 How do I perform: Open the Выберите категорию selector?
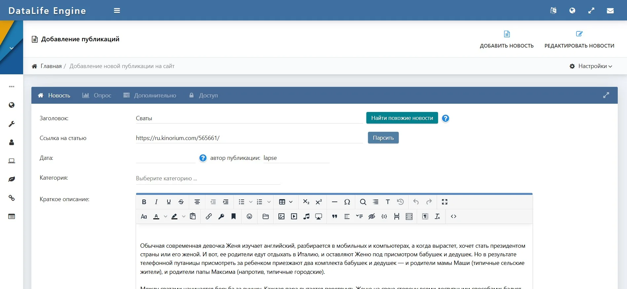coord(208,178)
